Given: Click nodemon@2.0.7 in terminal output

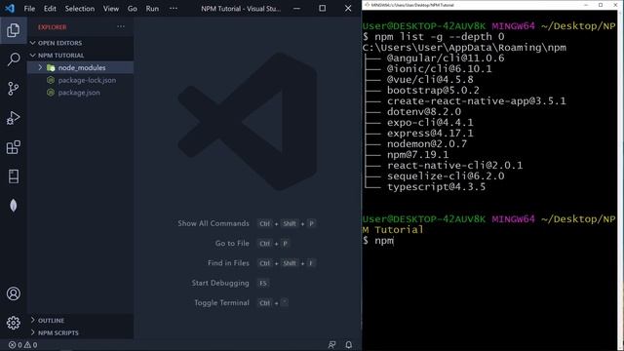Looking at the screenshot, I should point(427,144).
